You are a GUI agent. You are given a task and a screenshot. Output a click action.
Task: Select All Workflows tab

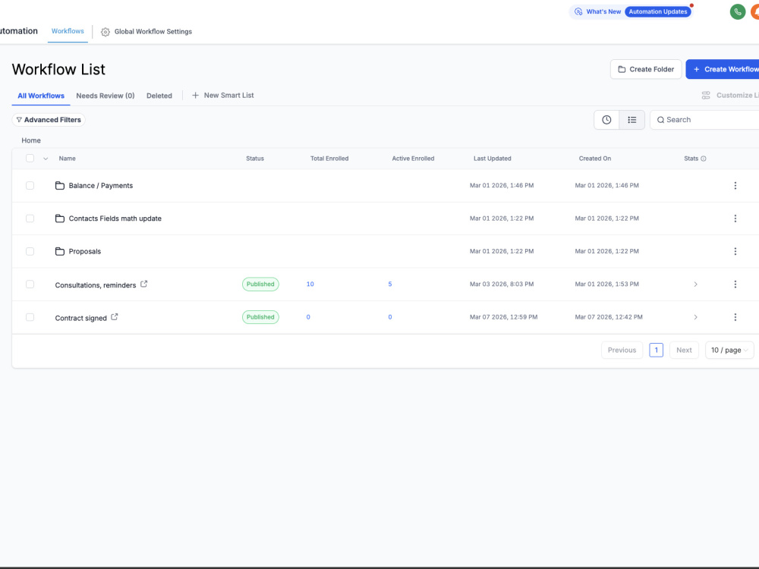click(41, 96)
